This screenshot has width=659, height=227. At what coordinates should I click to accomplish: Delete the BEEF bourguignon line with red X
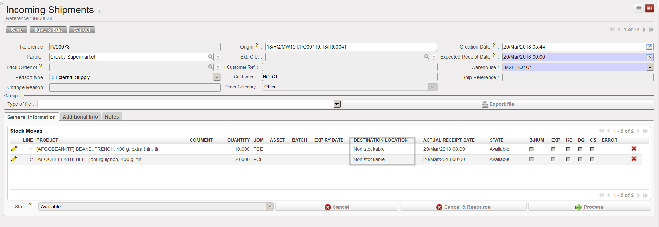(x=634, y=159)
